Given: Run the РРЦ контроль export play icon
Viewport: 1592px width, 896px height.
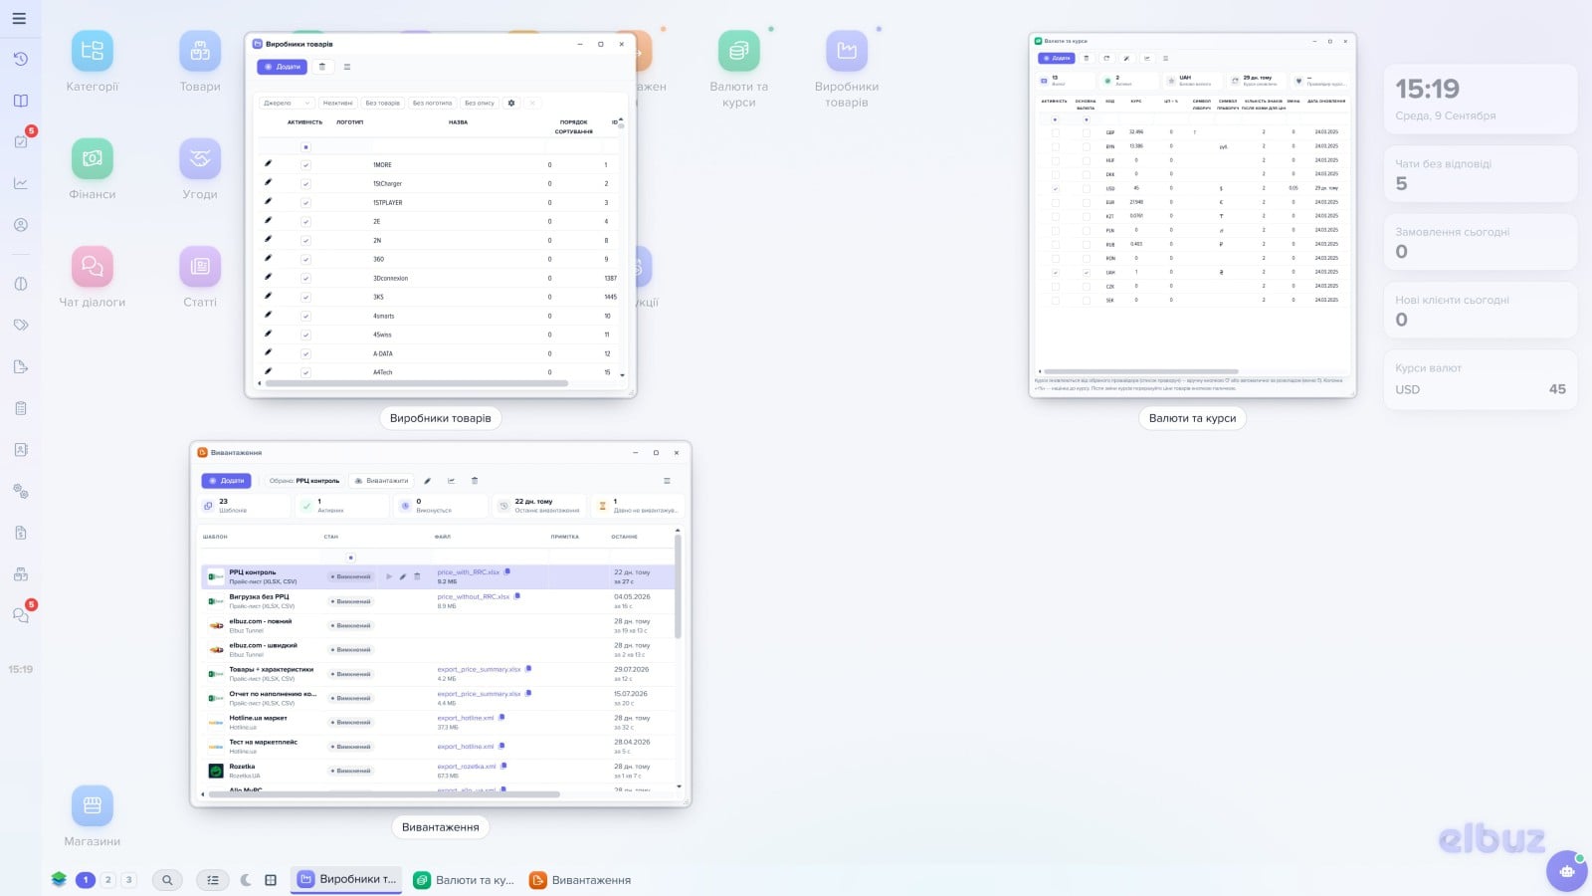Looking at the screenshot, I should [389, 576].
